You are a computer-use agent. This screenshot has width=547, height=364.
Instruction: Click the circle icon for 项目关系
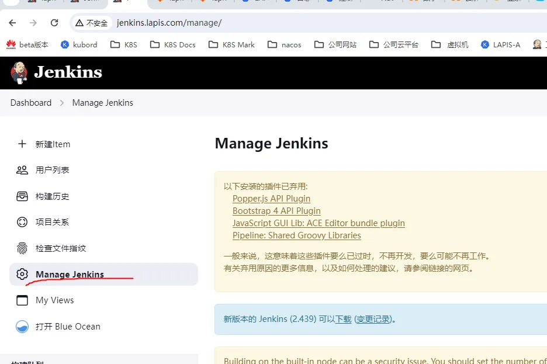(22, 222)
